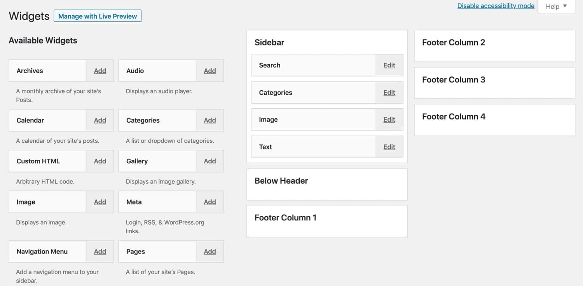Disable accessibility mode
Image resolution: width=583 pixels, height=286 pixels.
496,5
